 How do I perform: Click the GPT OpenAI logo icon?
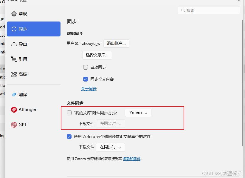tap(14, 125)
